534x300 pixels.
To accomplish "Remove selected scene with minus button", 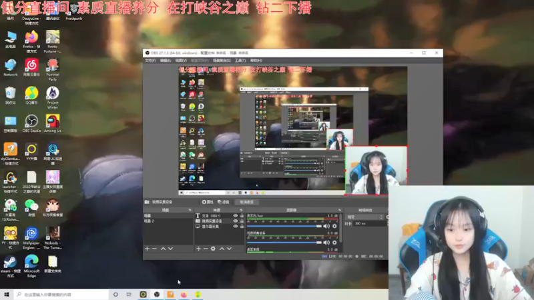I will [154, 249].
